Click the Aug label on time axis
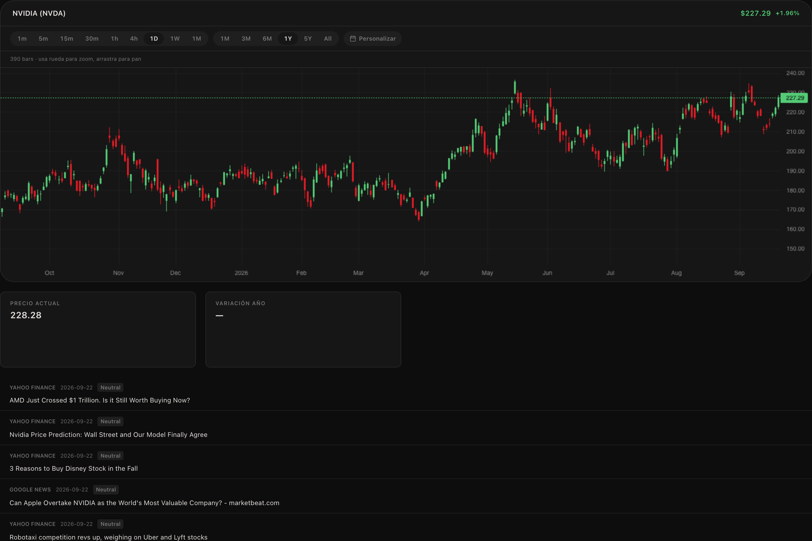The height and width of the screenshot is (541, 812). [x=676, y=273]
